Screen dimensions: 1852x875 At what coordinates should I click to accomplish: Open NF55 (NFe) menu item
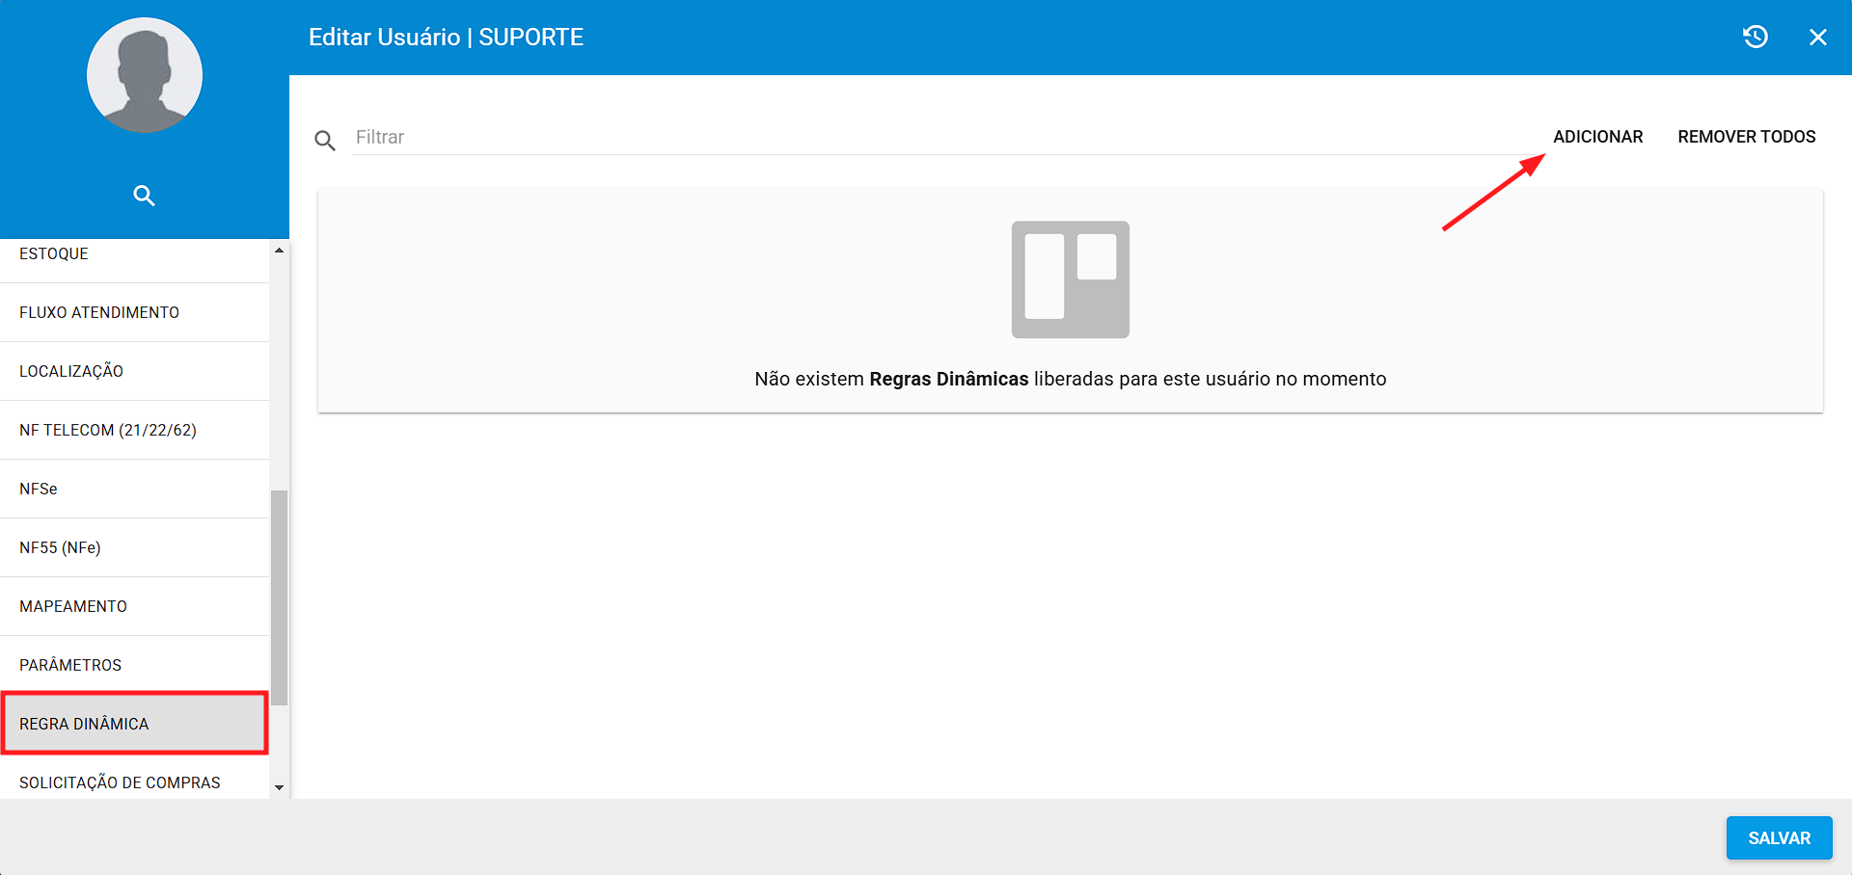pyautogui.click(x=134, y=547)
